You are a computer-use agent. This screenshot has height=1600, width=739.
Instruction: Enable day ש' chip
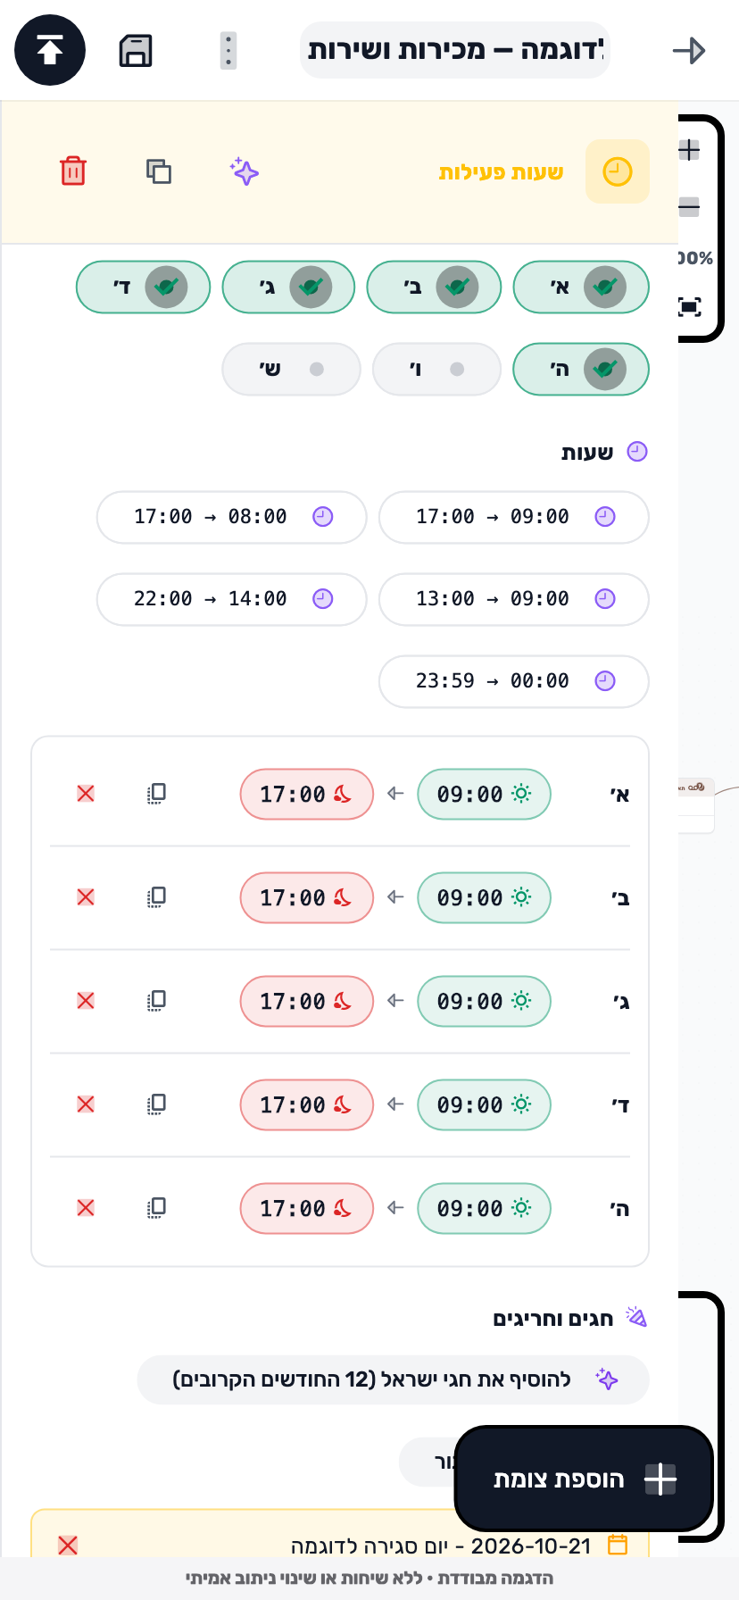click(291, 369)
